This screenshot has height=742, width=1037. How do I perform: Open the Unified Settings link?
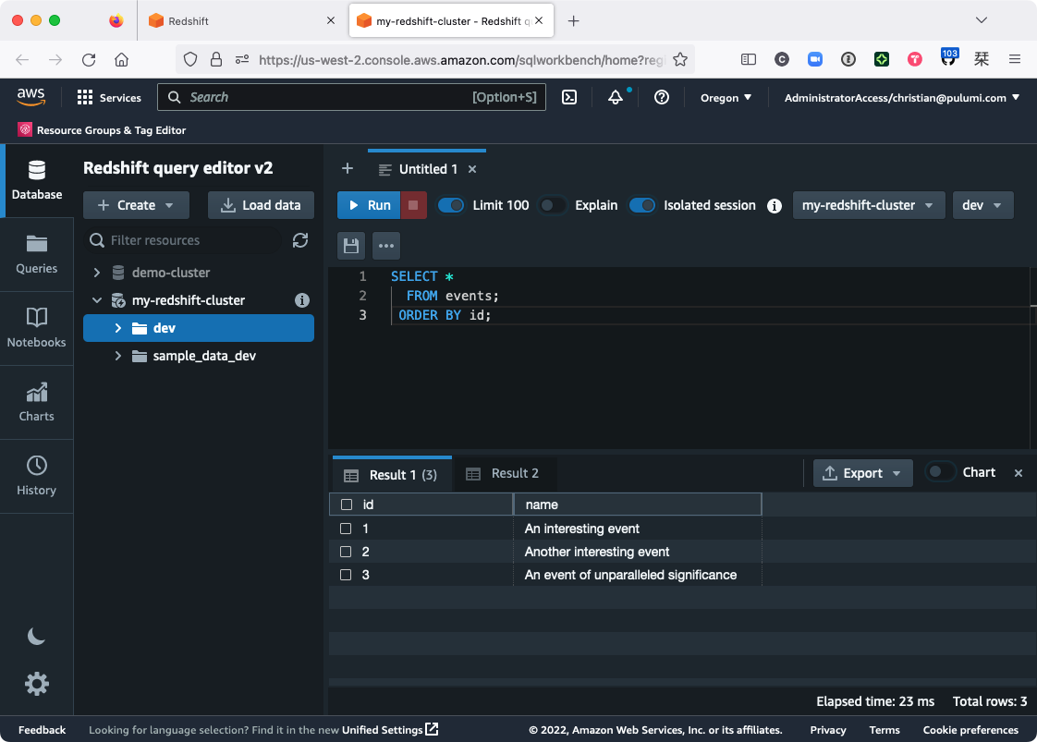(x=390, y=729)
